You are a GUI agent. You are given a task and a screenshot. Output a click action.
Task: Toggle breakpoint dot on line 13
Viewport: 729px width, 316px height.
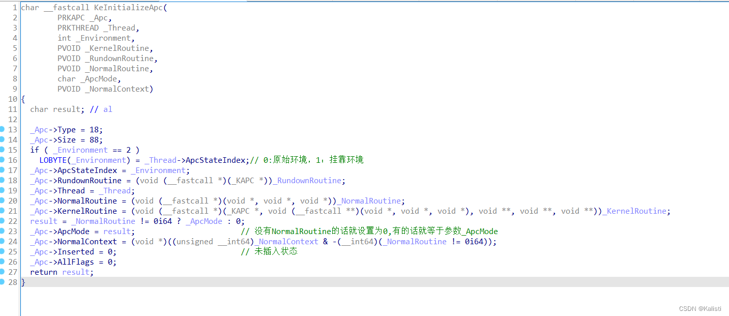(x=2, y=129)
